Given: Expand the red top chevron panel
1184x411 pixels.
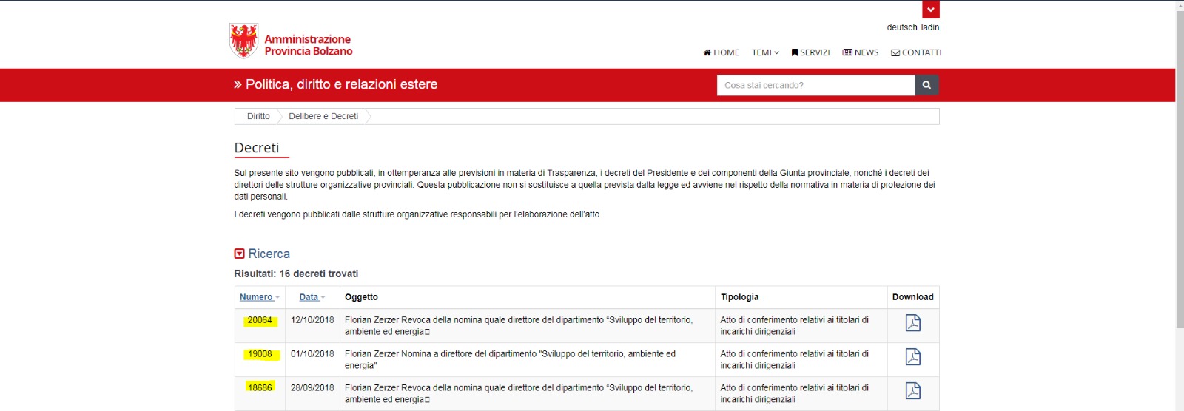Looking at the screenshot, I should pos(930,10).
